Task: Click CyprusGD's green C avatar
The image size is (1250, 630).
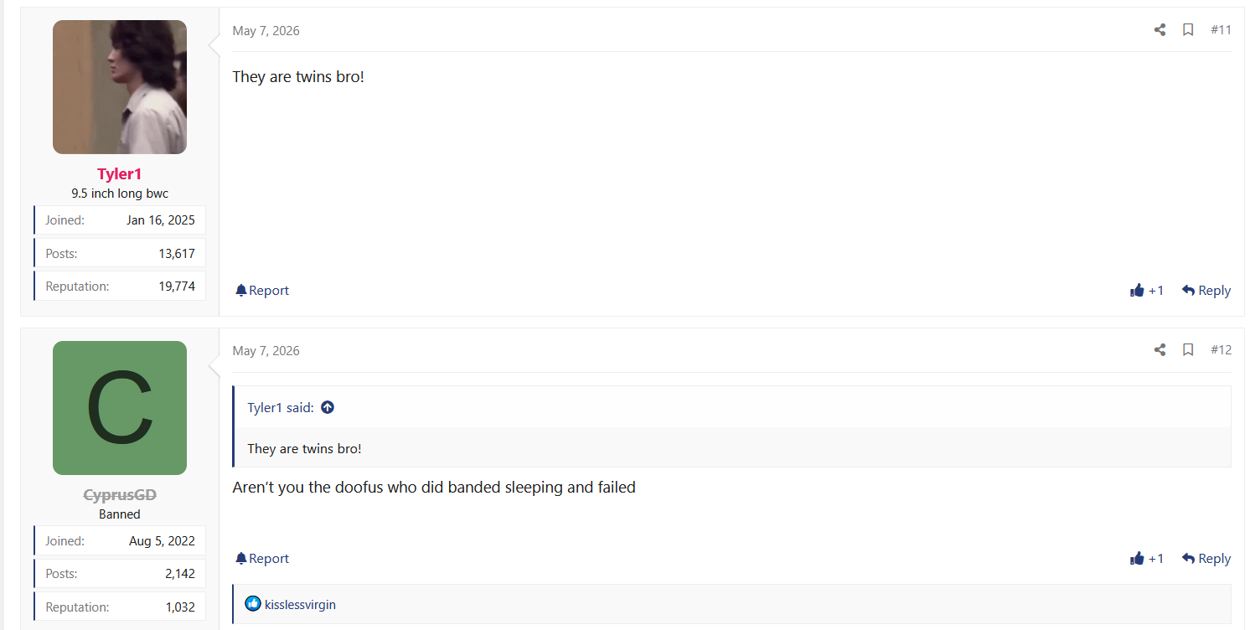Action: 120,408
